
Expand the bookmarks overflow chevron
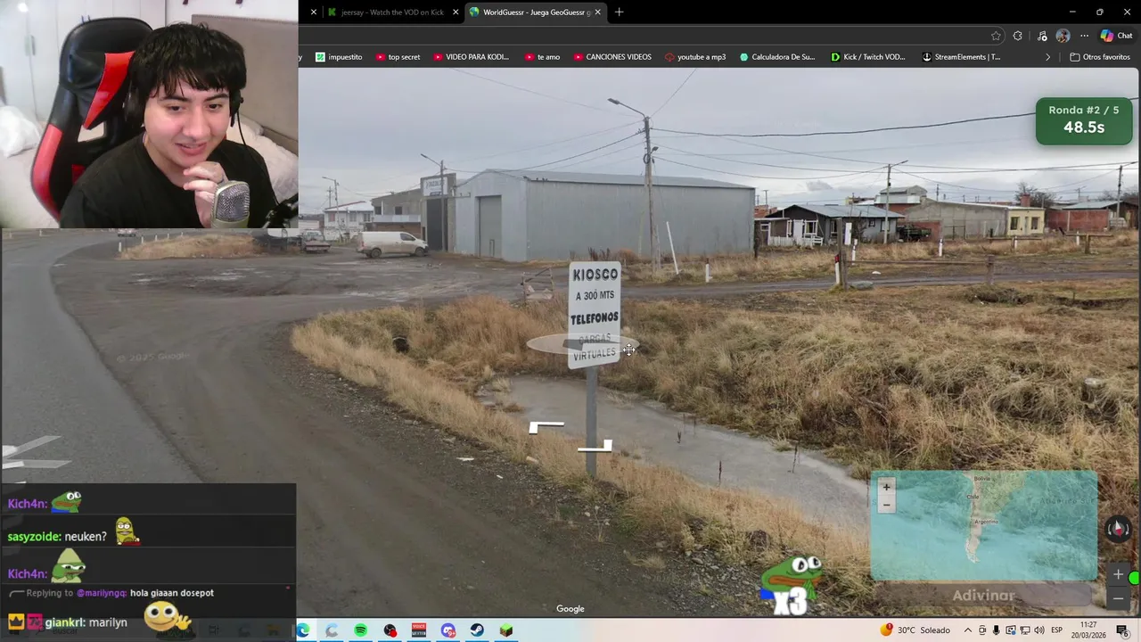pyautogui.click(x=1048, y=57)
